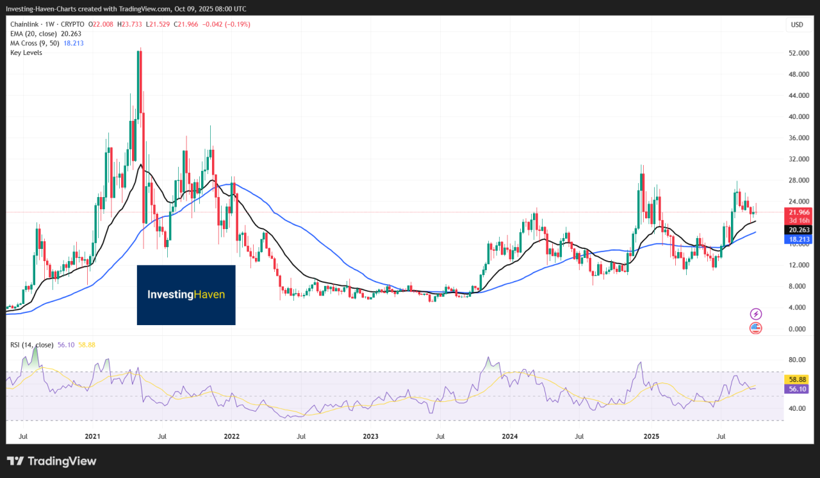Click the Chainlink 1W CRYPTO symbol title
Image resolution: width=820 pixels, height=478 pixels.
(x=49, y=24)
